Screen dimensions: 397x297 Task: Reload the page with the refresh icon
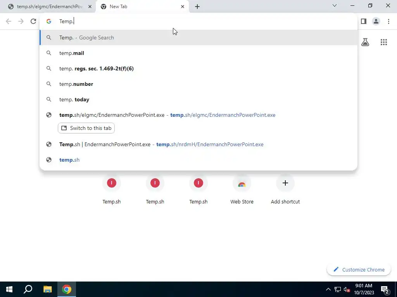(x=33, y=21)
